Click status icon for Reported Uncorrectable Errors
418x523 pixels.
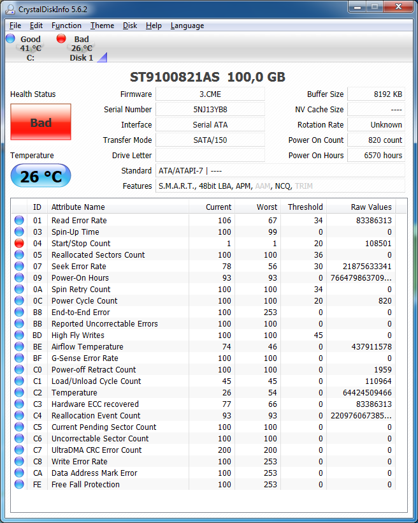click(19, 323)
